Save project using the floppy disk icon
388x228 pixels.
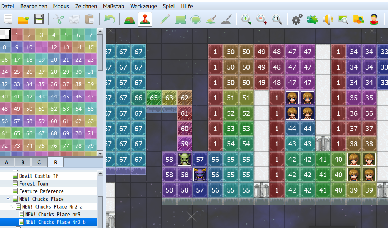pyautogui.click(x=39, y=19)
